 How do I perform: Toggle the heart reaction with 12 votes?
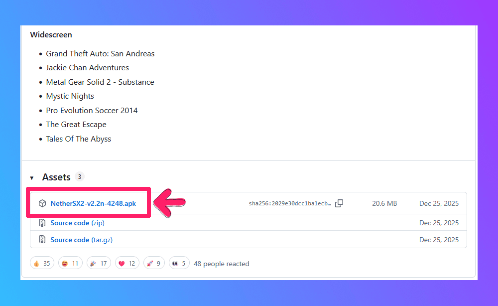[126, 264]
